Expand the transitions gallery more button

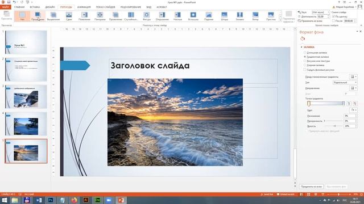280,20
